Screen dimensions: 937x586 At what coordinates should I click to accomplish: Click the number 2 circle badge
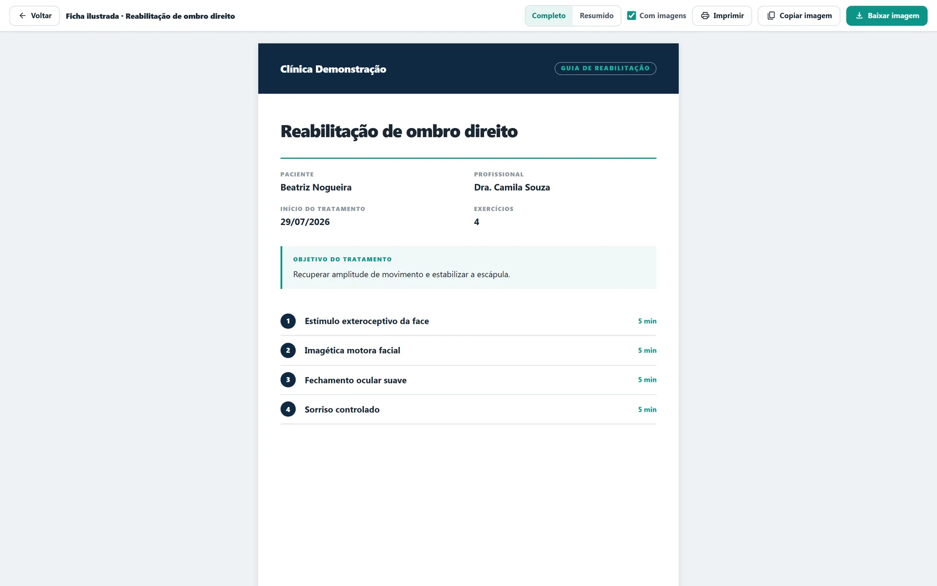288,351
